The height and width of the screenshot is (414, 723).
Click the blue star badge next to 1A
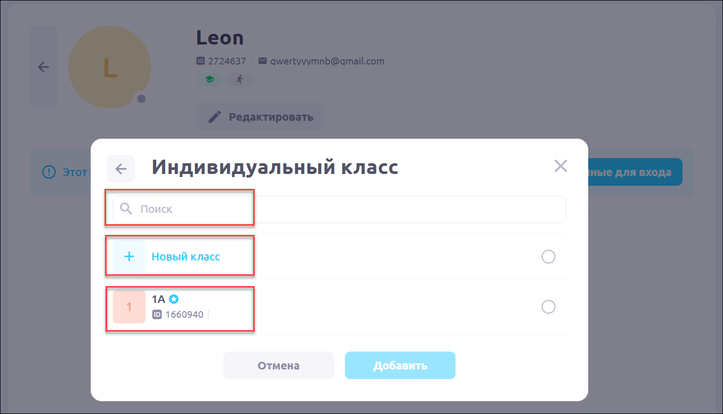tap(173, 299)
